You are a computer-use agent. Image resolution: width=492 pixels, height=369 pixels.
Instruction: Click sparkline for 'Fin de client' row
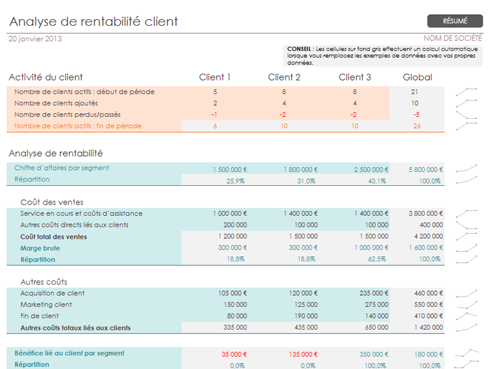click(x=467, y=316)
